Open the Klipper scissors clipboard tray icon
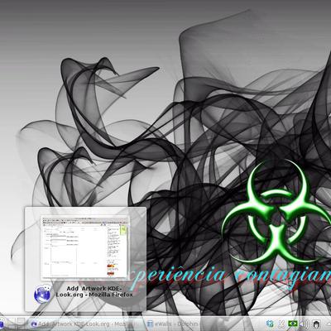 coord(281,324)
